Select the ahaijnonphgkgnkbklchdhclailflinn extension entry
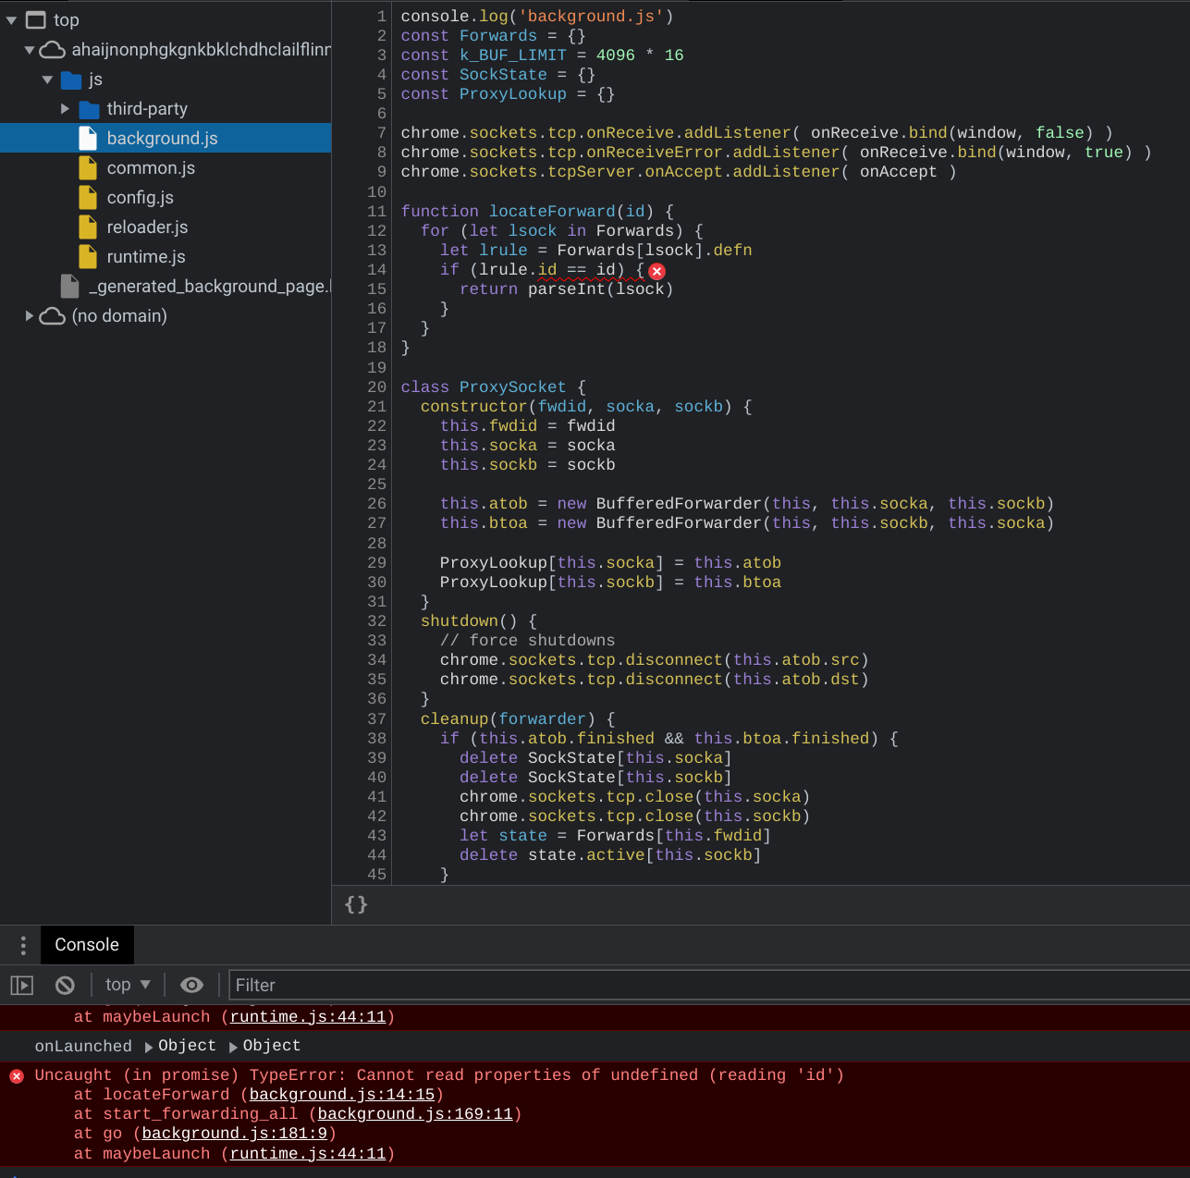The height and width of the screenshot is (1178, 1190). click(x=166, y=50)
